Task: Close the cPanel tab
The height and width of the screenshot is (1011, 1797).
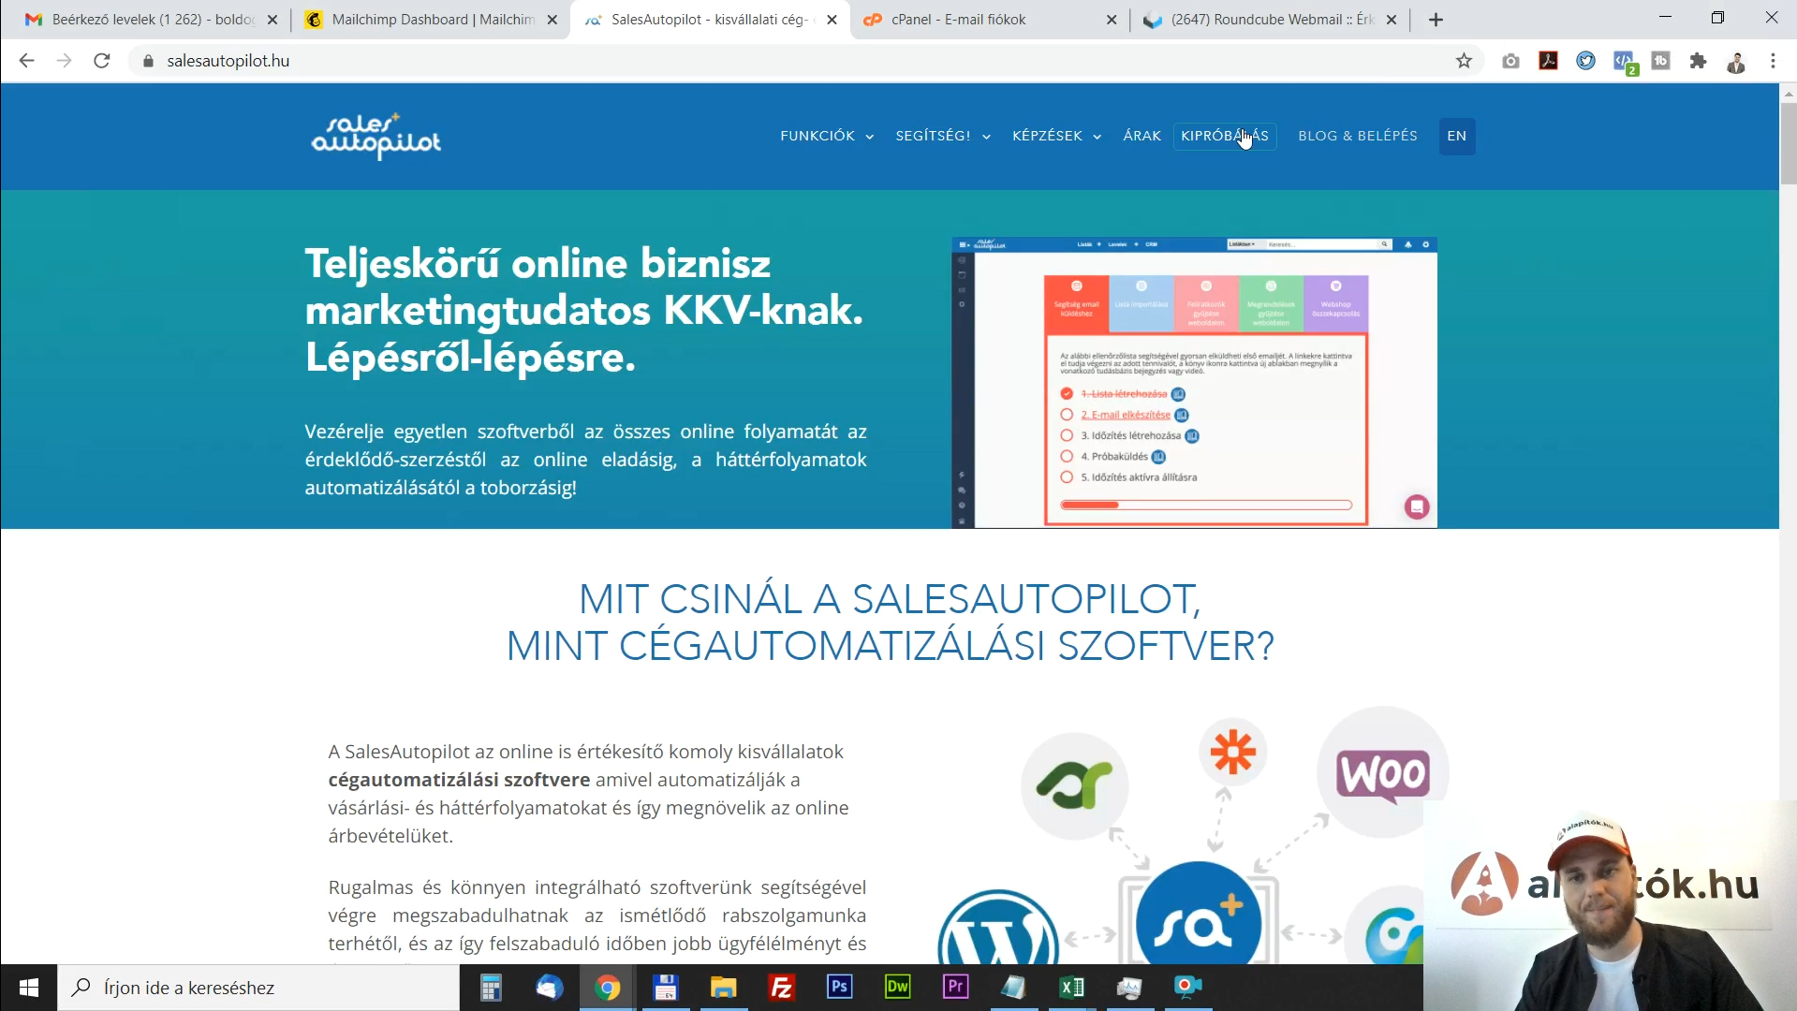Action: click(x=1112, y=20)
